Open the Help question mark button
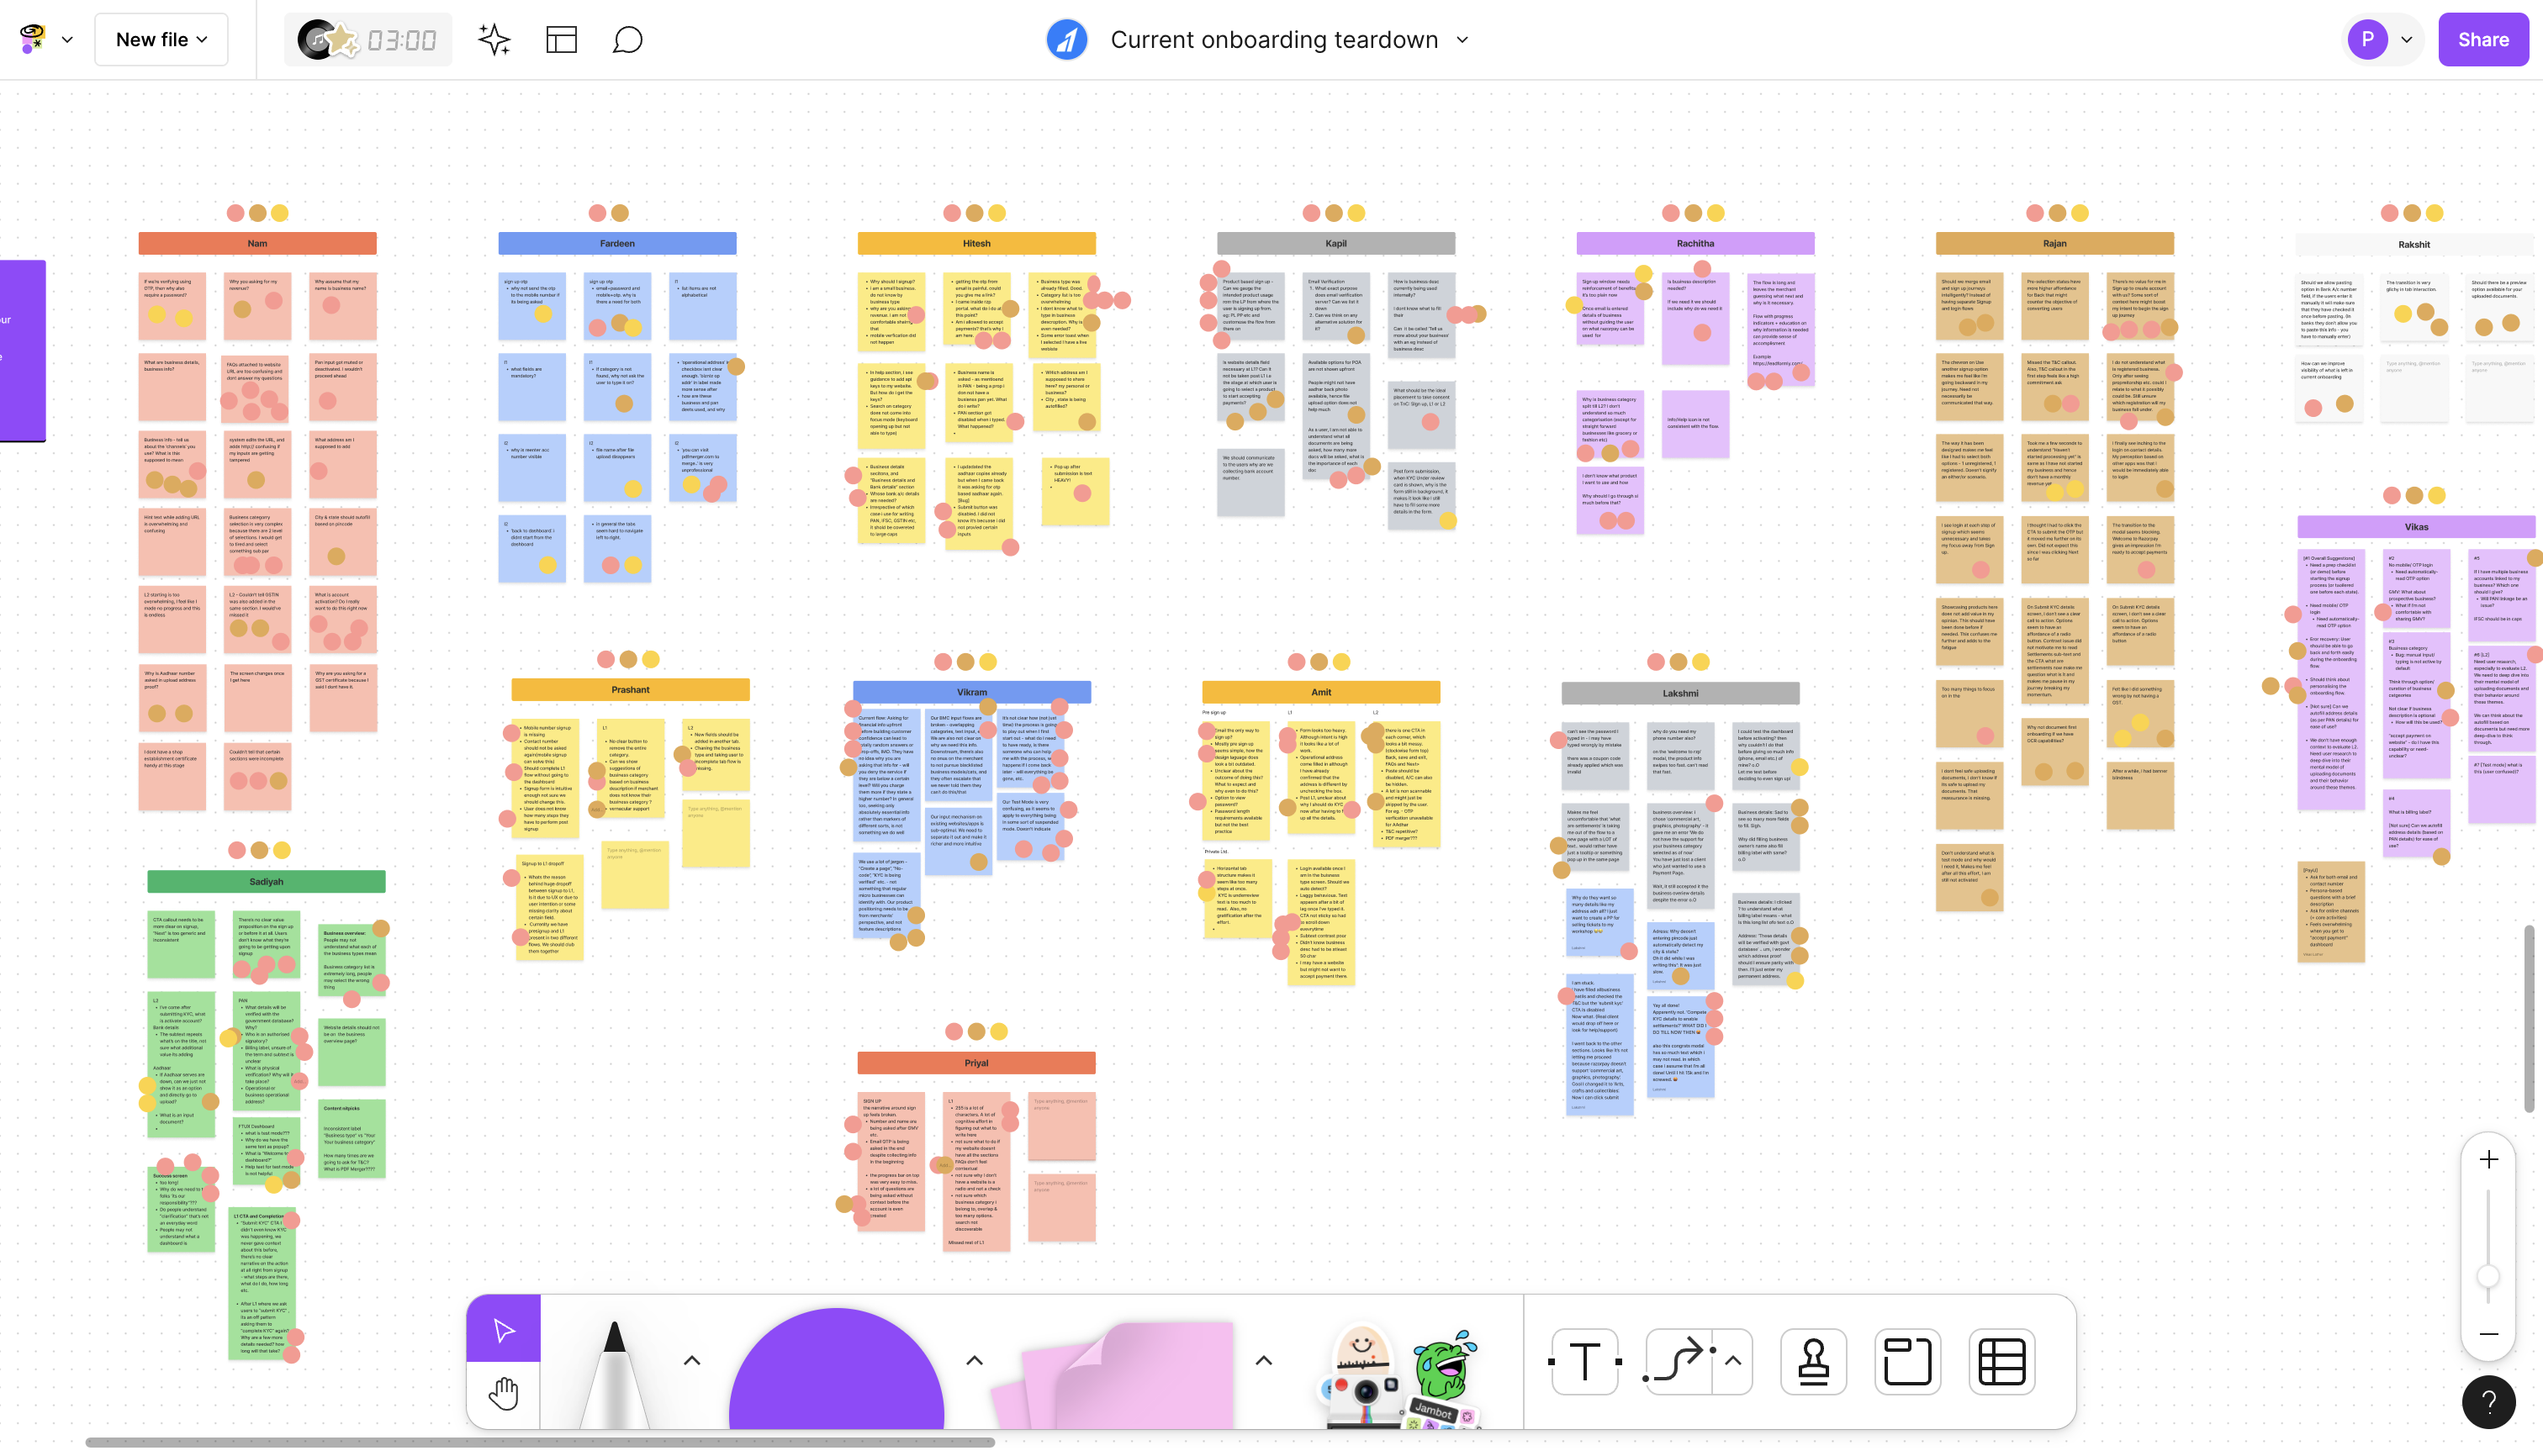The width and height of the screenshot is (2543, 1456). 2489,1402
